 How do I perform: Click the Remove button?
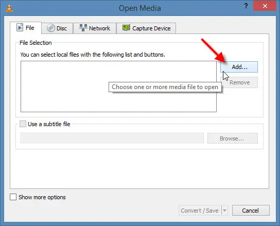click(x=239, y=82)
